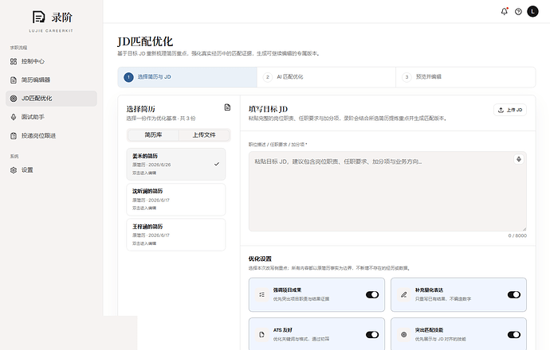Screen dimensions: 550x350
Task: Open 投递岗位跟进 in the sidebar
Action: click(51, 136)
